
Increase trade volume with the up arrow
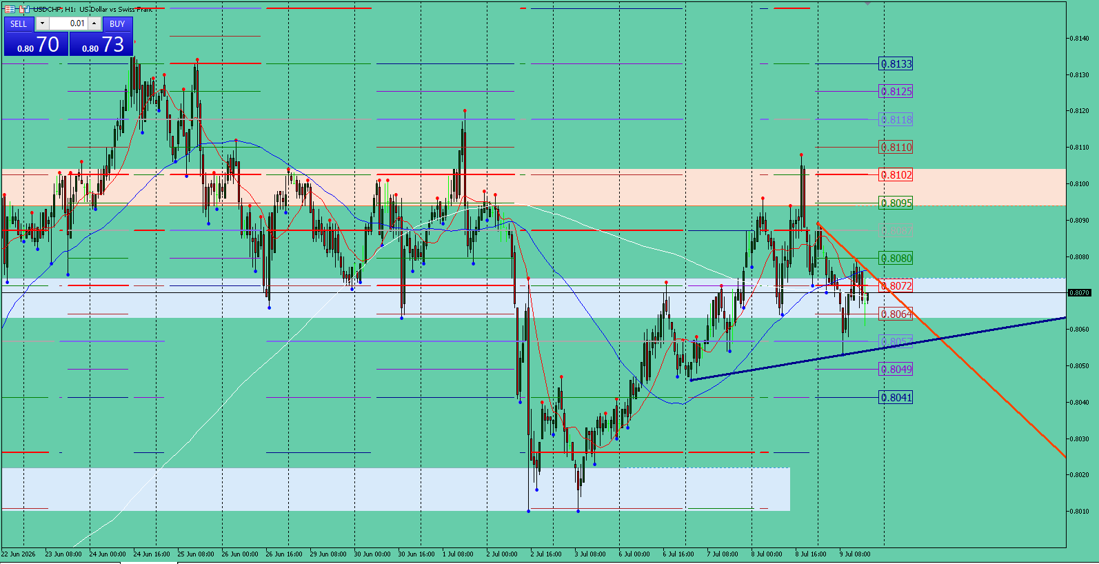94,23
